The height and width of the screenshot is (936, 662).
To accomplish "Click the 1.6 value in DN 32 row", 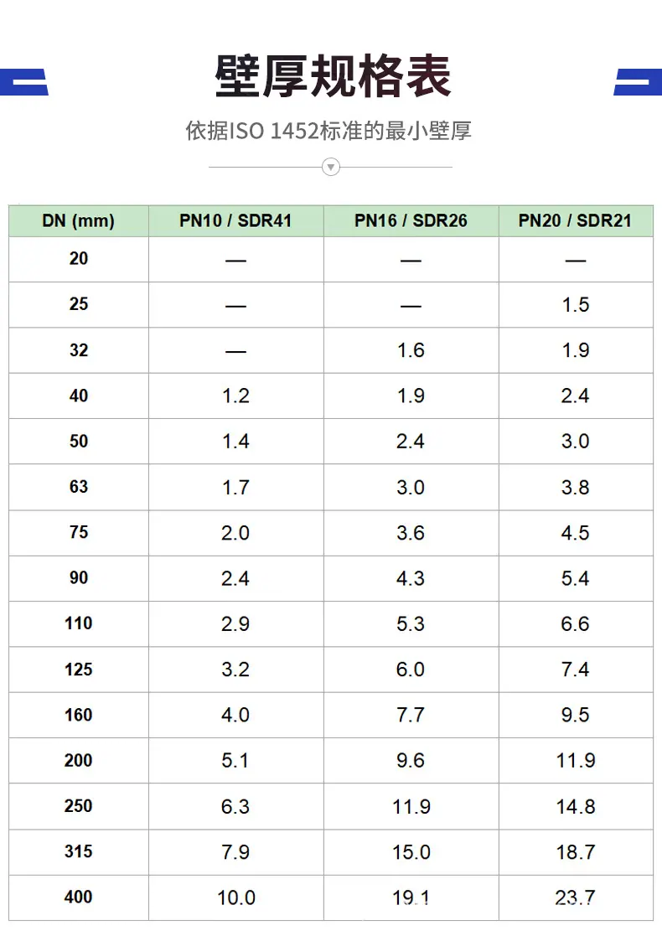I will [x=411, y=349].
